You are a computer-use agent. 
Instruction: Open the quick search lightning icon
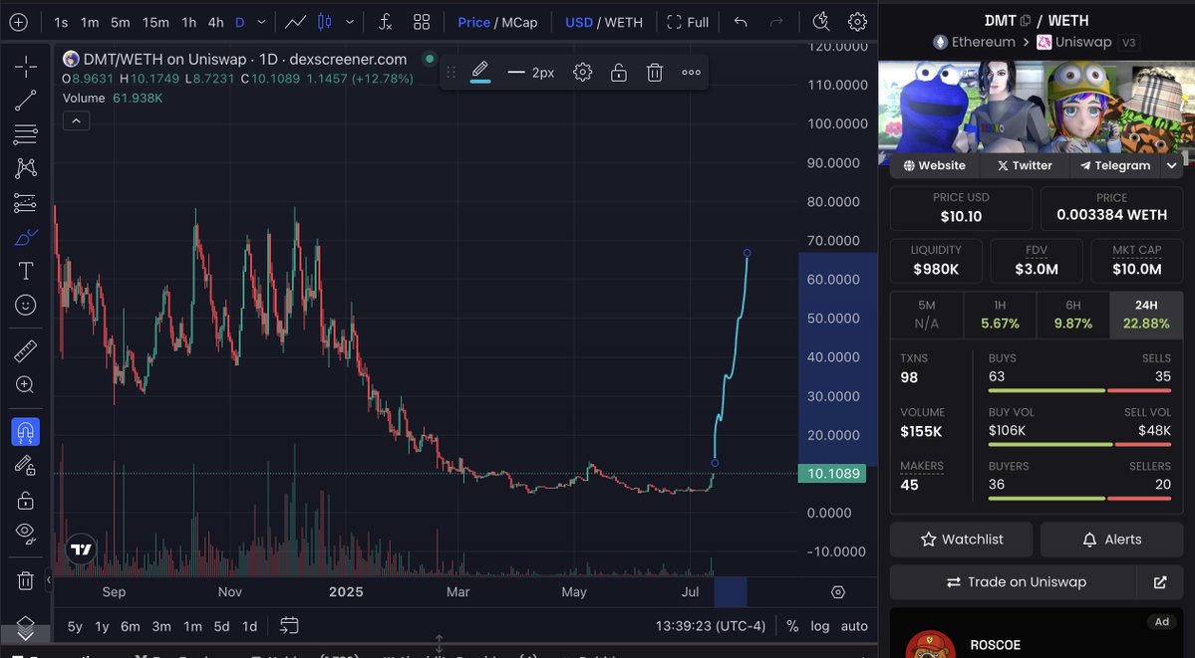tap(821, 22)
